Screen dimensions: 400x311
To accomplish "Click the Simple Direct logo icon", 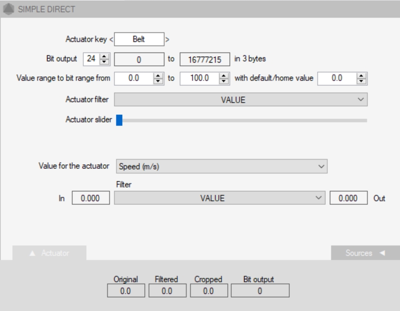I will [8, 9].
